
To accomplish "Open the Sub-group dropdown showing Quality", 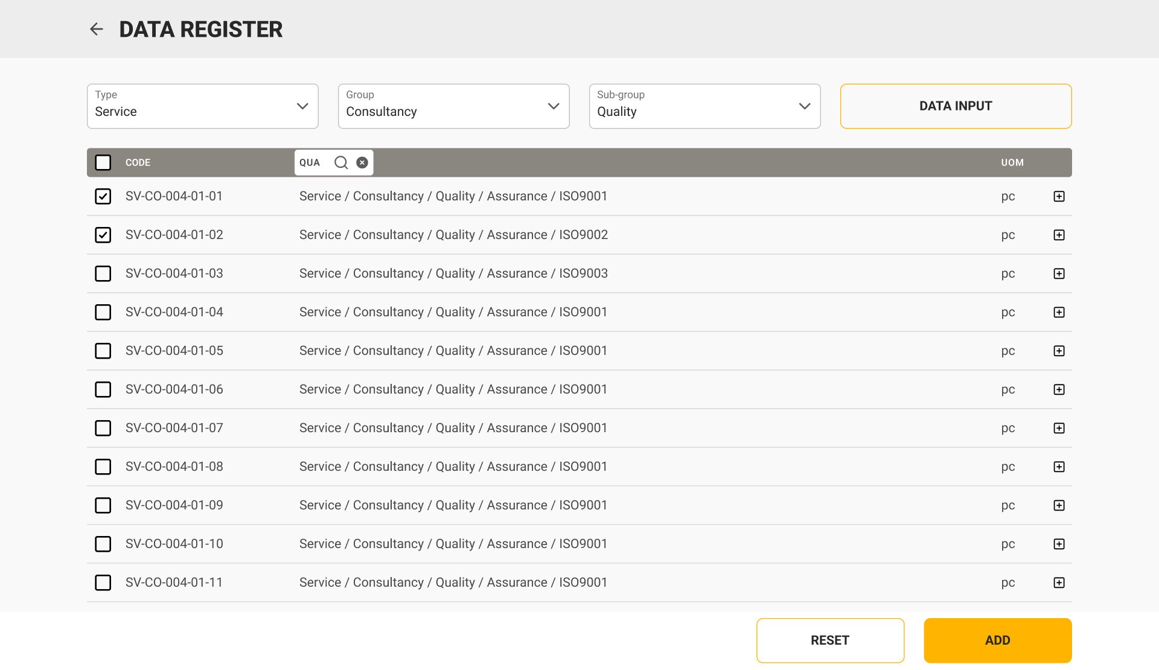I will click(x=705, y=106).
